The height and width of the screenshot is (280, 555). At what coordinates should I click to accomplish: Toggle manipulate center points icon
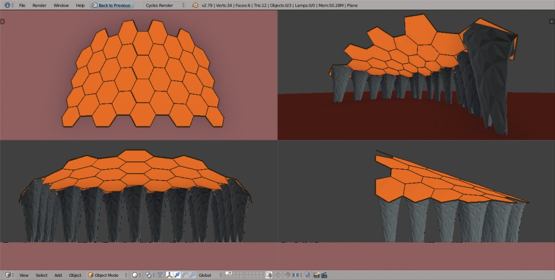point(160,275)
